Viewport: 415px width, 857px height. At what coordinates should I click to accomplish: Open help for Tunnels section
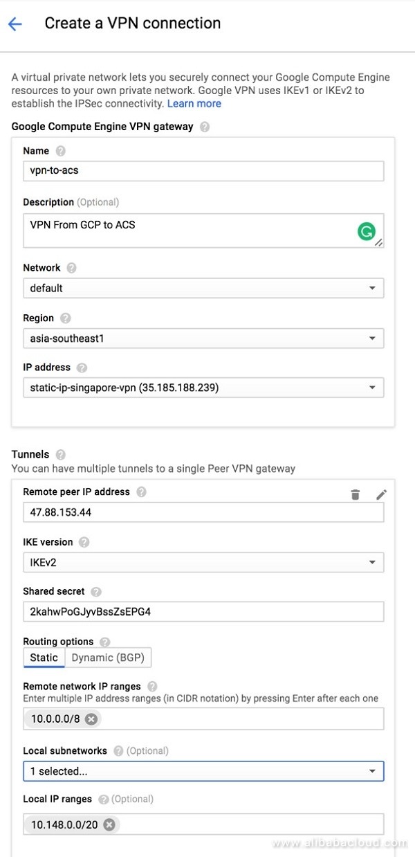61,455
